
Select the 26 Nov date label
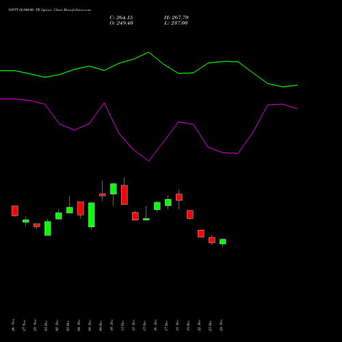pos(13,325)
